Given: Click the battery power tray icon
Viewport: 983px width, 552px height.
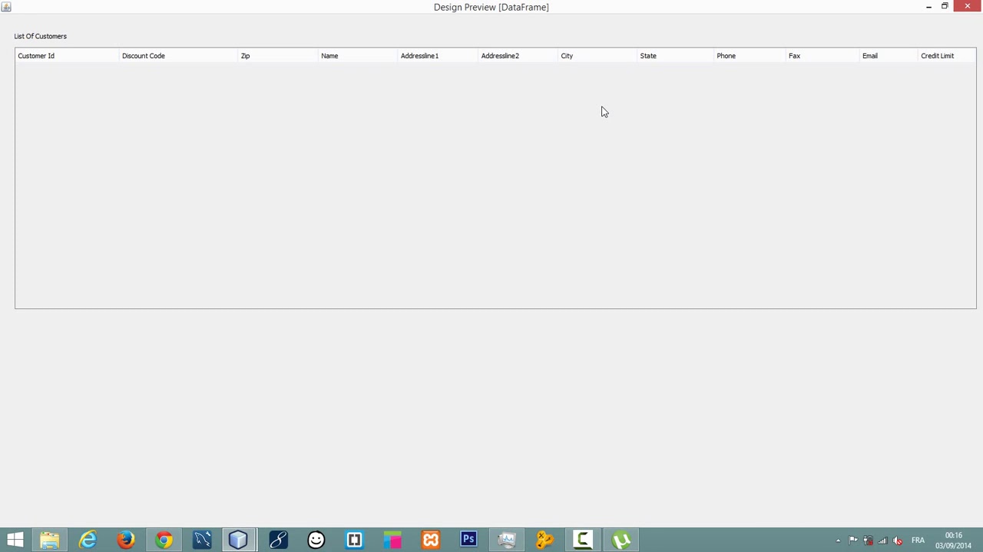Looking at the screenshot, I should coord(868,540).
